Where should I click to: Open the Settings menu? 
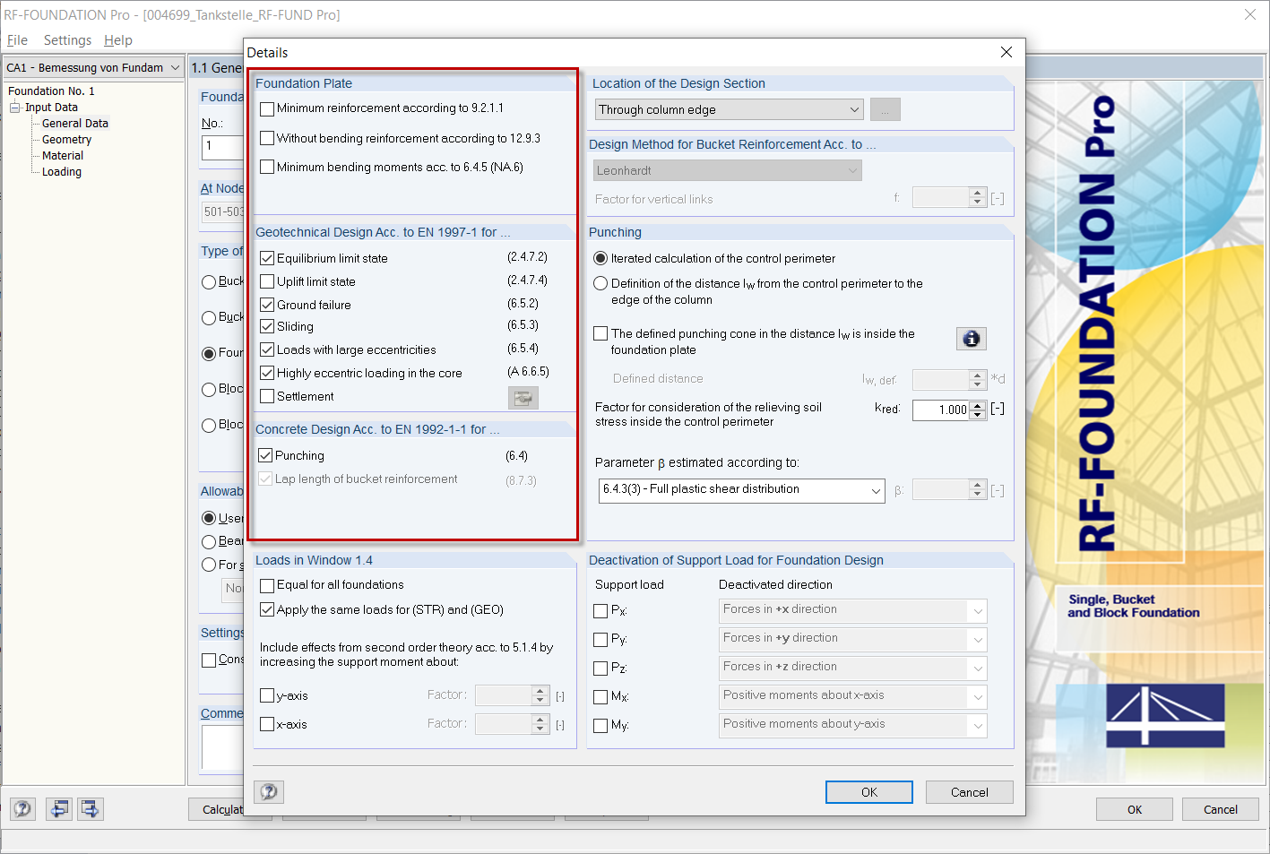click(67, 39)
